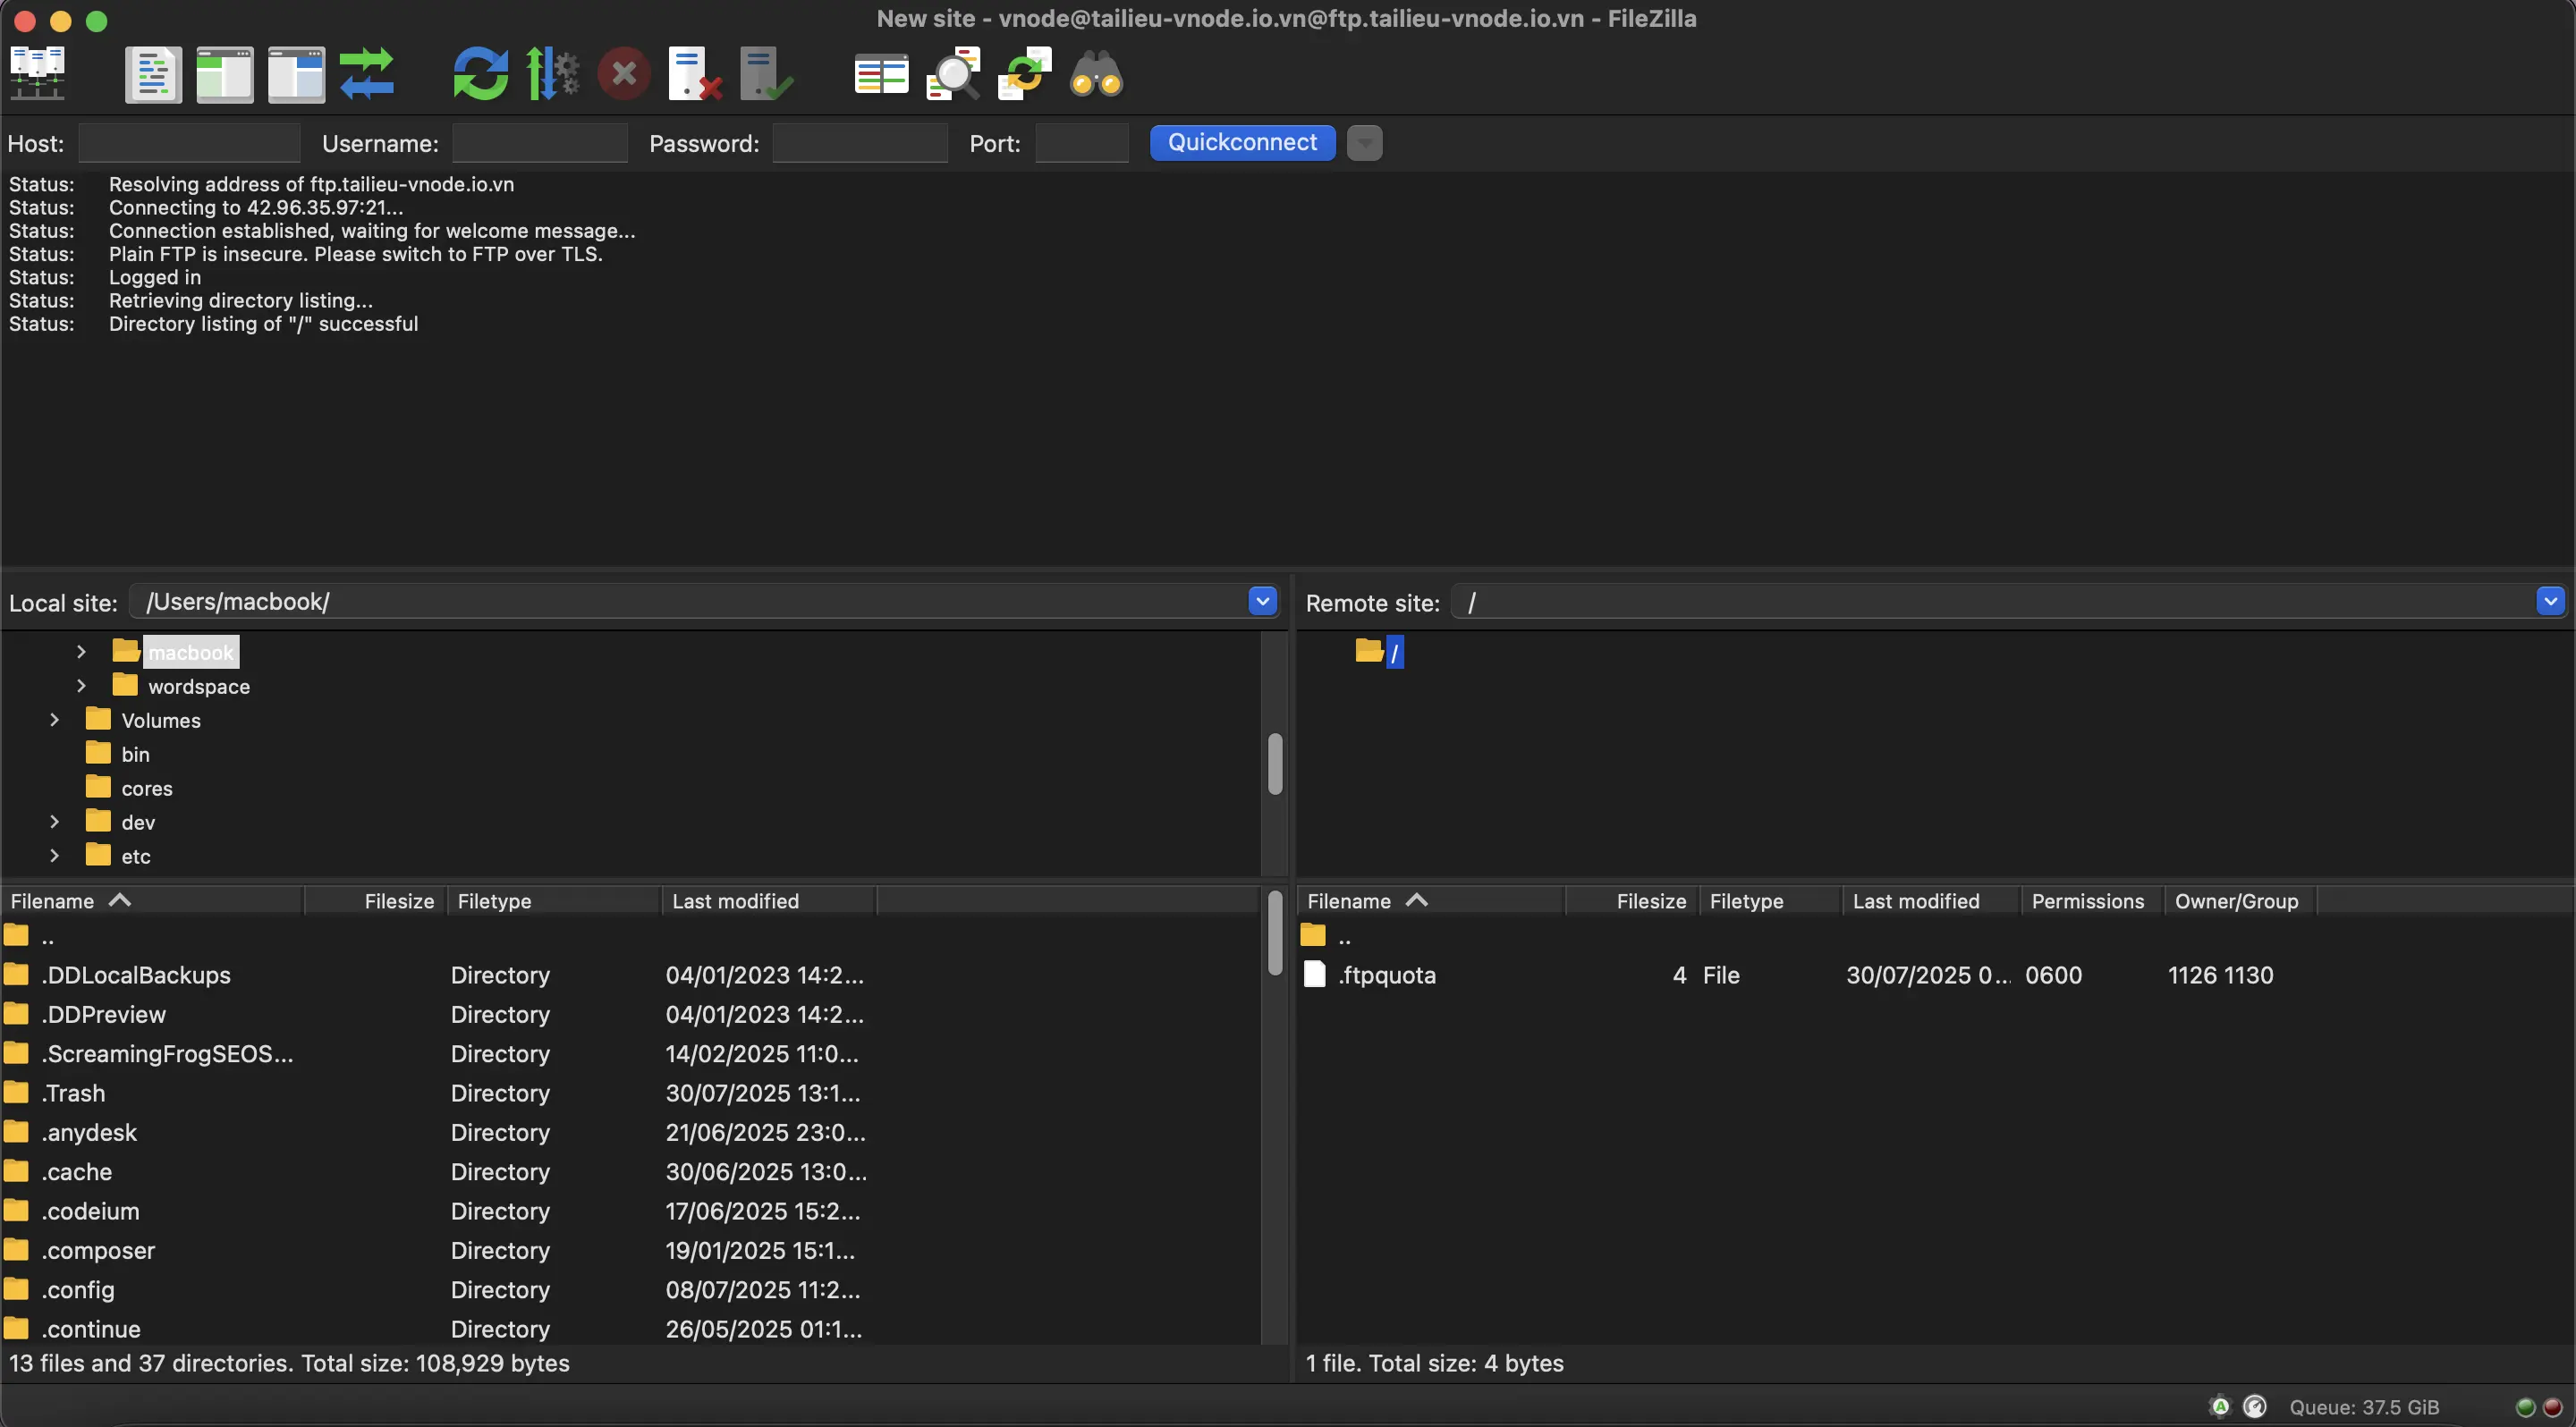Select .codeium folder in local list
Viewport: 2576px width, 1427px height.
630,1212
